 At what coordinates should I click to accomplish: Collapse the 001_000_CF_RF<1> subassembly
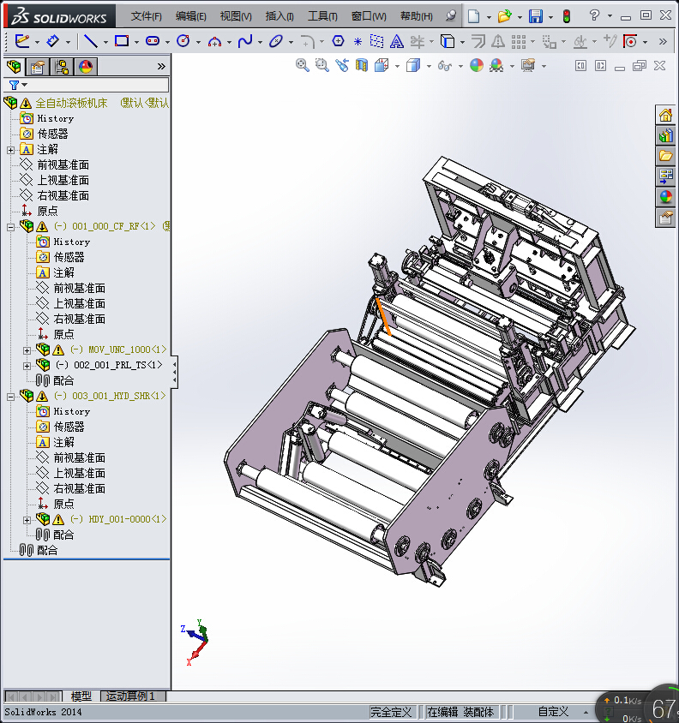point(10,227)
